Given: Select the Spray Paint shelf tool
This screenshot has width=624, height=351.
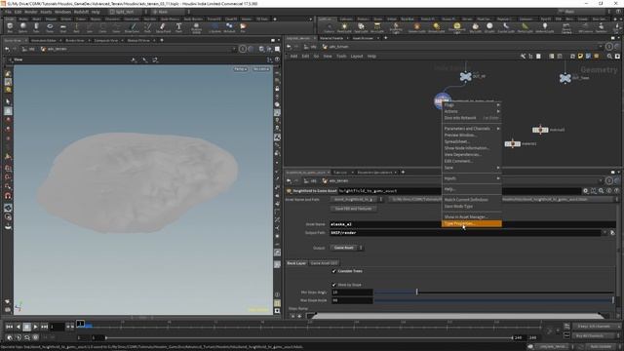Looking at the screenshot, I should 163,27.
